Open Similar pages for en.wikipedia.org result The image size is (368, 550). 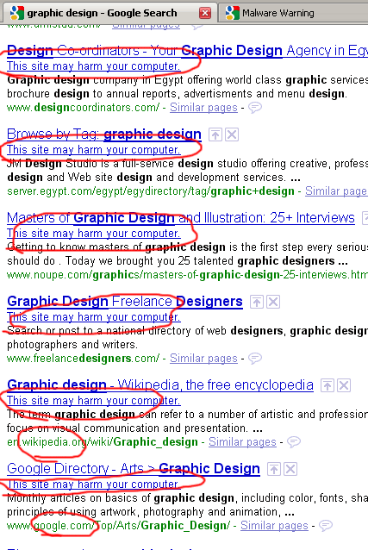point(242,441)
